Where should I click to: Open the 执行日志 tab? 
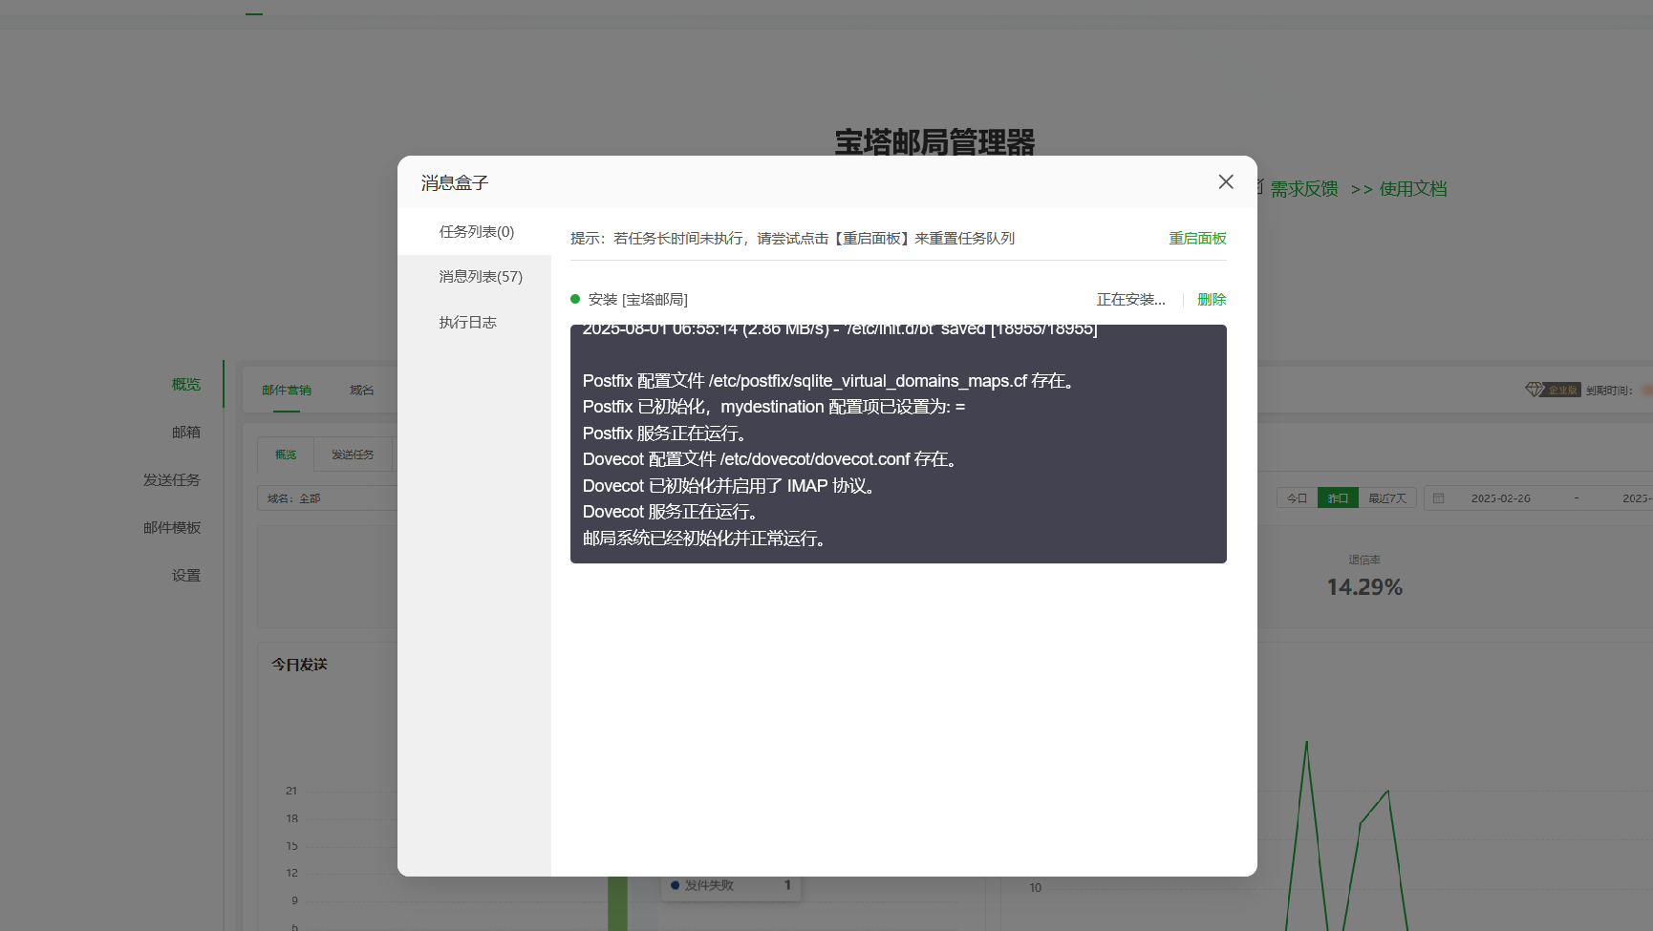pos(467,322)
